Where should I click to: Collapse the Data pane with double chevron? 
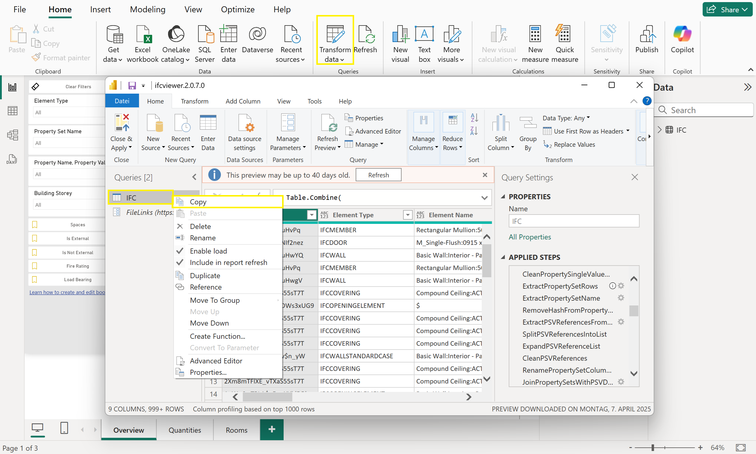coord(747,87)
